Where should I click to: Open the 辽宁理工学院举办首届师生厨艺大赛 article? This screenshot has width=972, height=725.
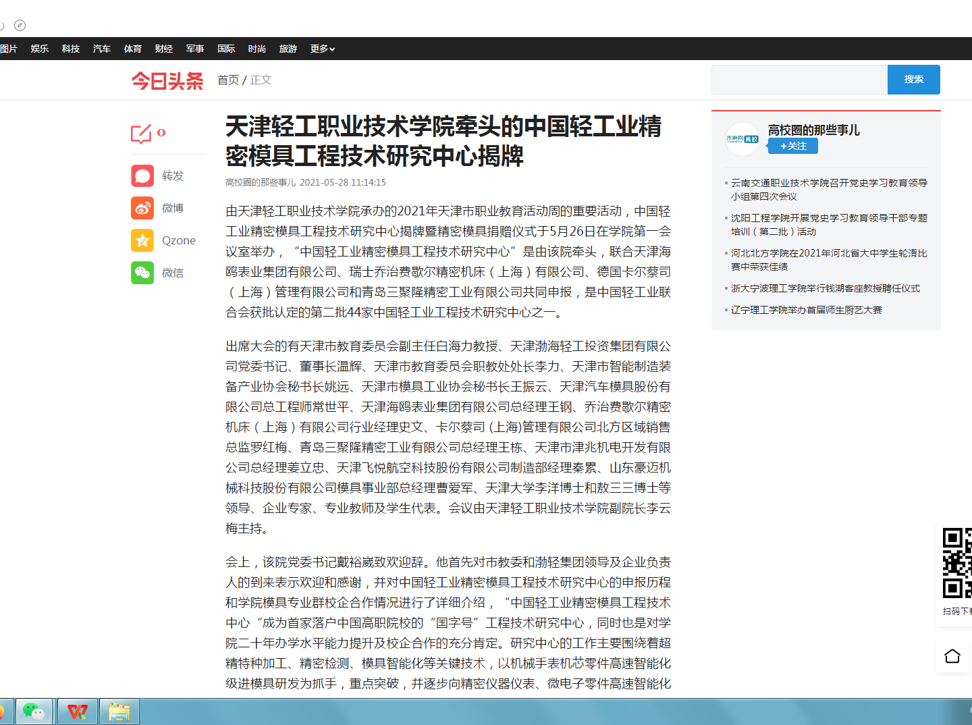pyautogui.click(x=806, y=310)
